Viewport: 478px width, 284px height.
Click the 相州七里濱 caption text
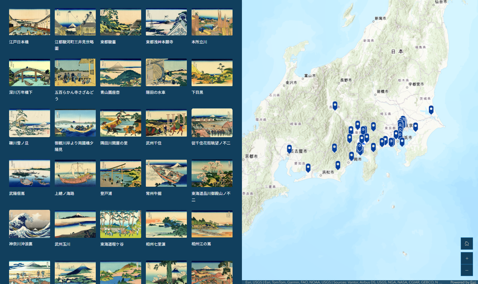pos(156,244)
